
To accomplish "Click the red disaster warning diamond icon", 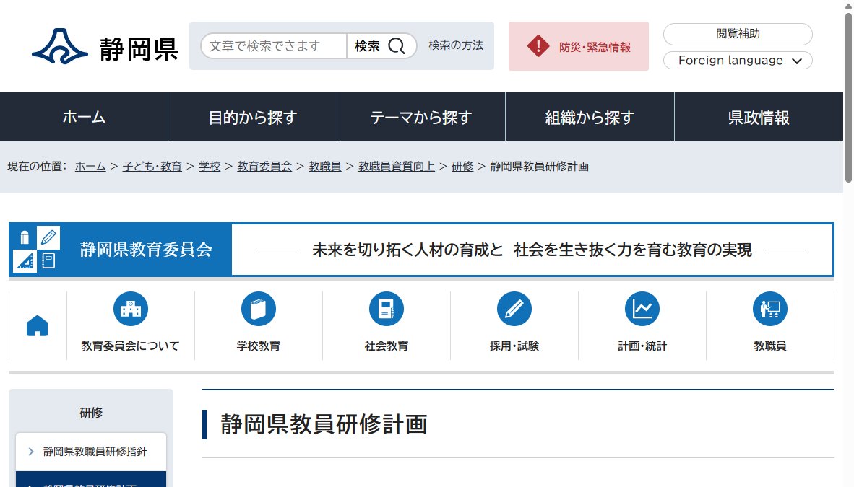I will tap(538, 46).
